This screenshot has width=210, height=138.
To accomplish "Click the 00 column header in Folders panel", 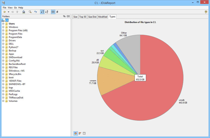I will point(68,16).
